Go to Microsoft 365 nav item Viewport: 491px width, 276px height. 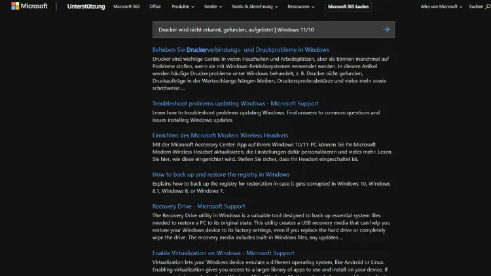click(126, 7)
